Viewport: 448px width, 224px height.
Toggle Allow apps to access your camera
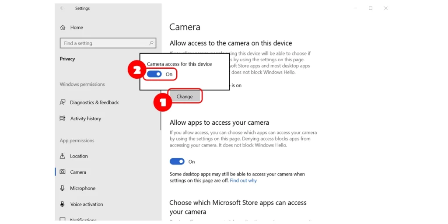tap(177, 162)
